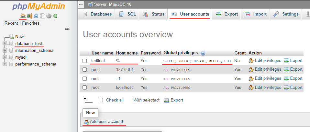Open the Export tab
This screenshot has height=132, width=310.
227,14
